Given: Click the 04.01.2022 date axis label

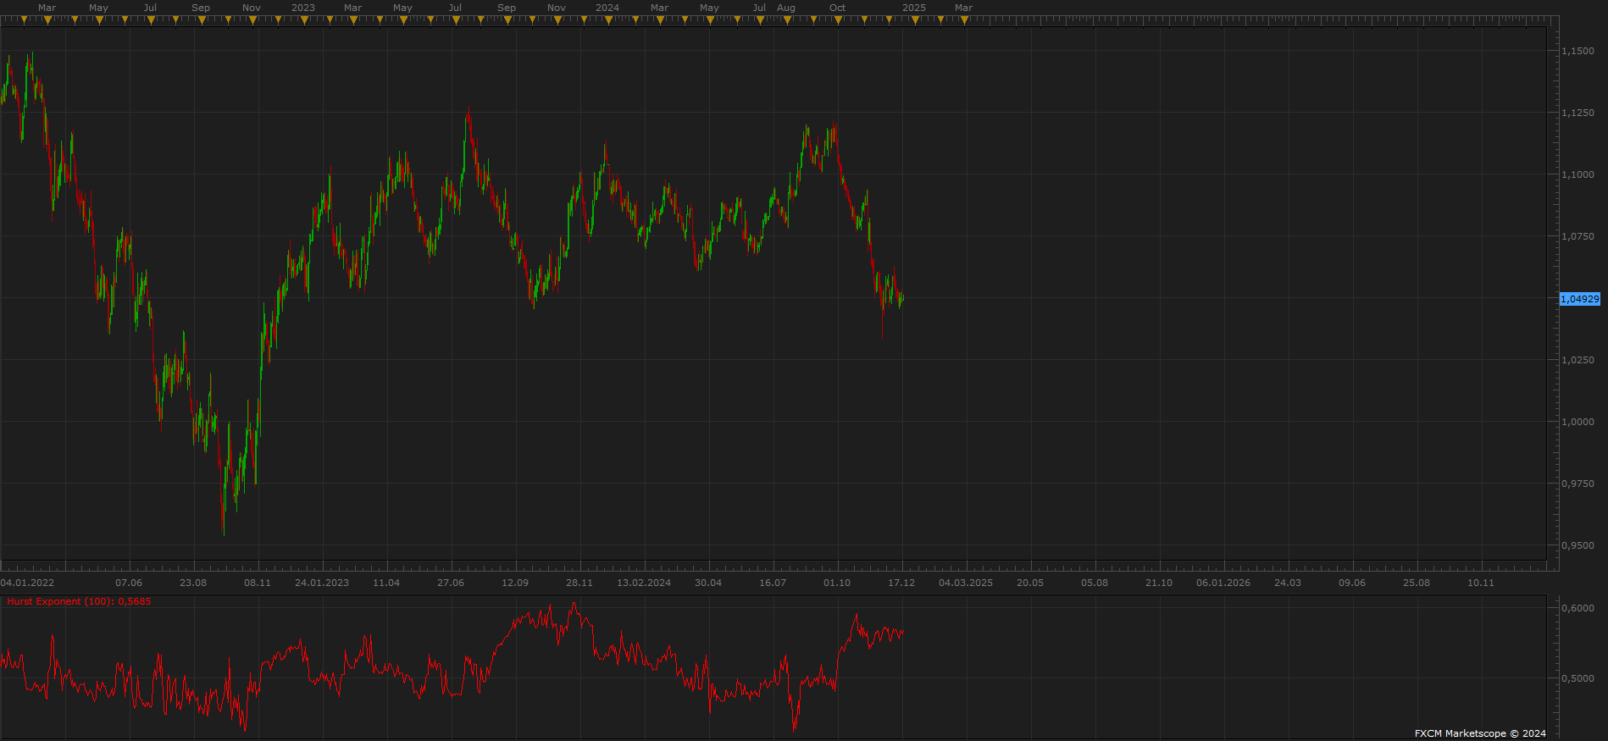Looking at the screenshot, I should coord(27,583).
